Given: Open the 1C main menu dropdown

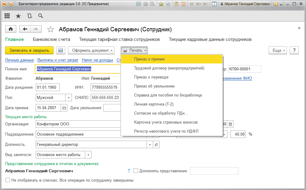Looking at the screenshot, I should [x=11, y=4].
